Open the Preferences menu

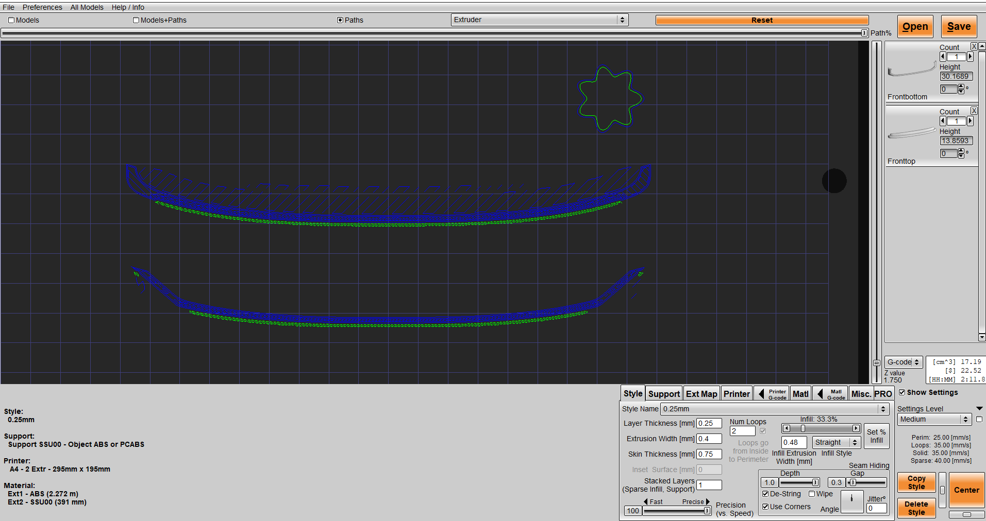42,7
